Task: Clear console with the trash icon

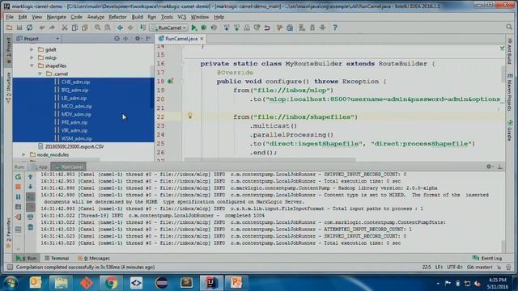Action: 31,227
